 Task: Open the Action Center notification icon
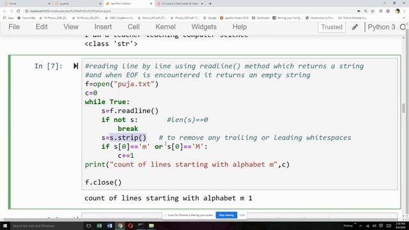click(x=381, y=226)
